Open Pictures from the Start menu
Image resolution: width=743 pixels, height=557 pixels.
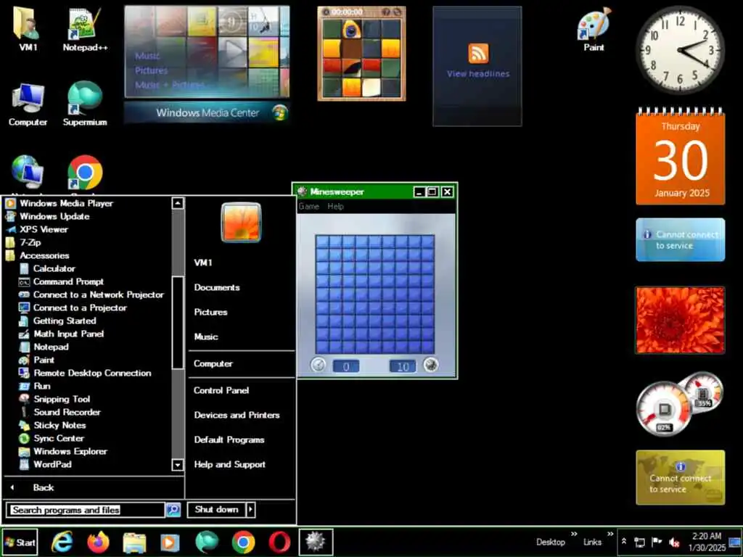(x=211, y=312)
